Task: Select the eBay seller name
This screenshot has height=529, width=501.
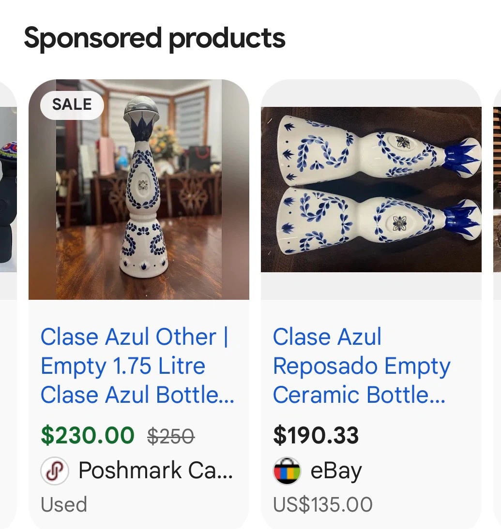Action: [336, 471]
